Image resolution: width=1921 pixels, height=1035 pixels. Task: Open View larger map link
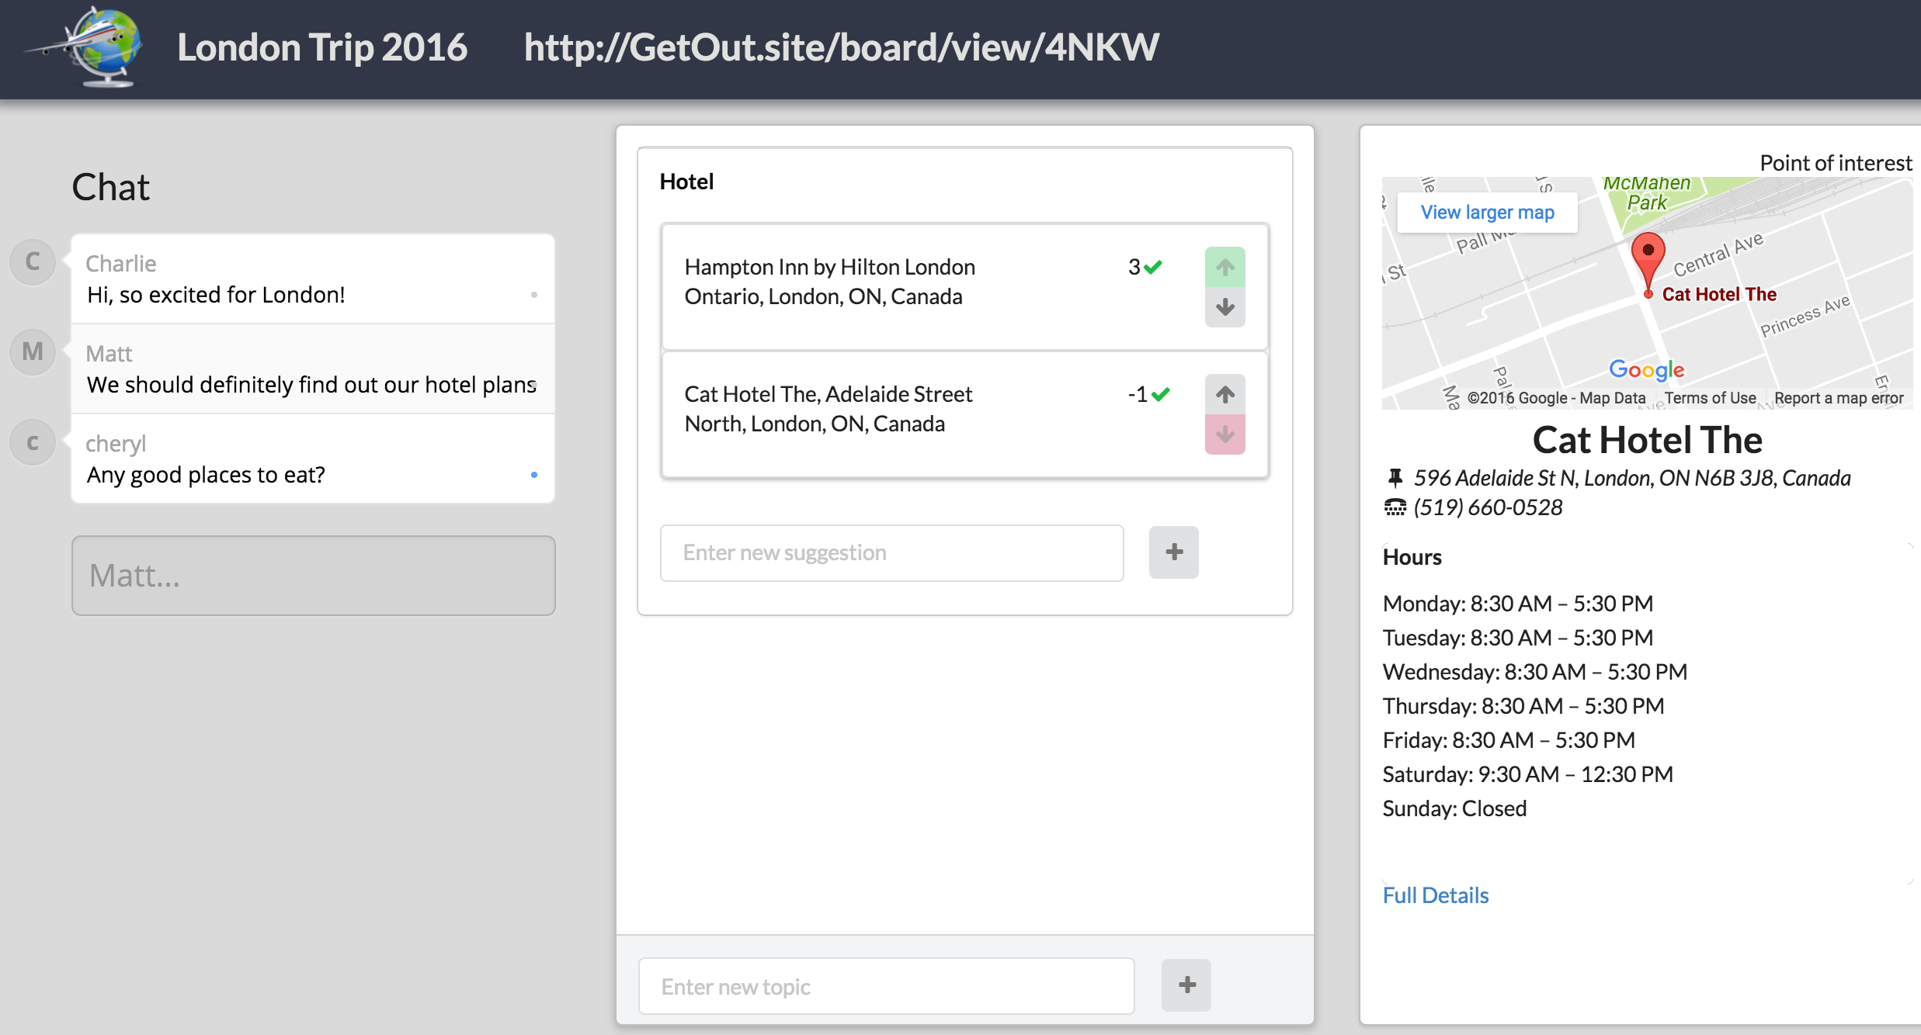[x=1487, y=213]
